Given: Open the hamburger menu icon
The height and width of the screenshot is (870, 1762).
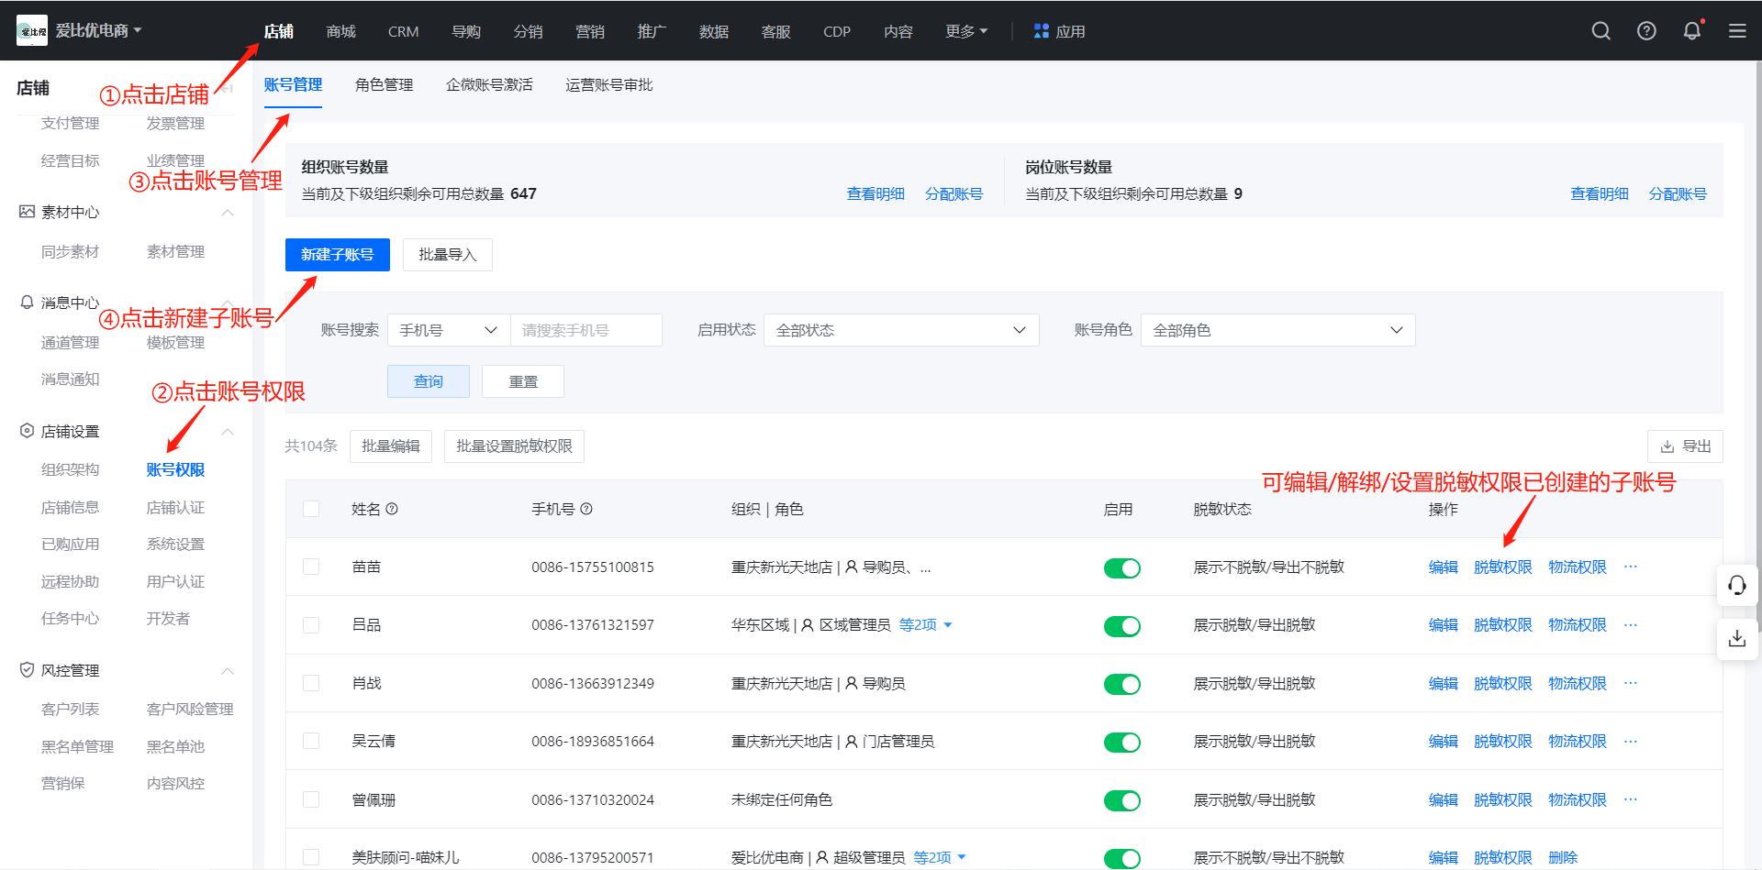Looking at the screenshot, I should (x=1737, y=31).
